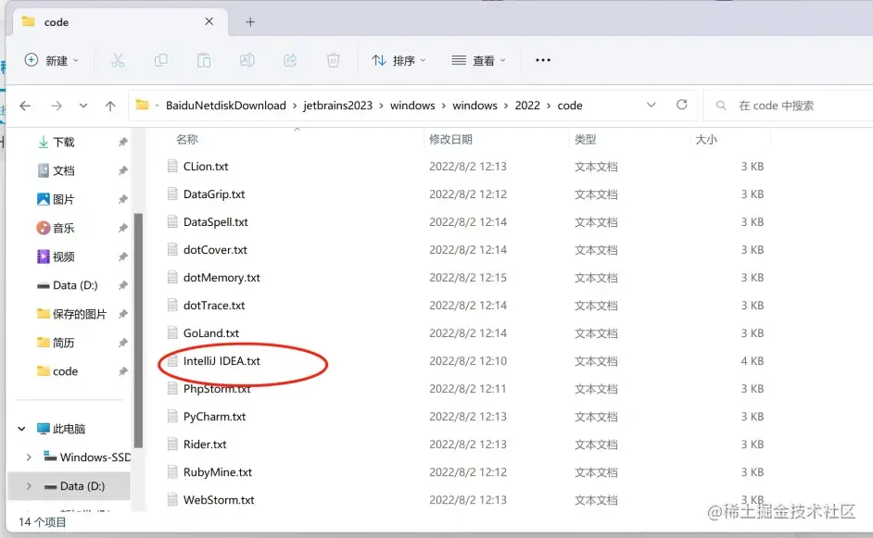Click the 在 code 中搜索 search field
873x538 pixels.
click(x=789, y=106)
